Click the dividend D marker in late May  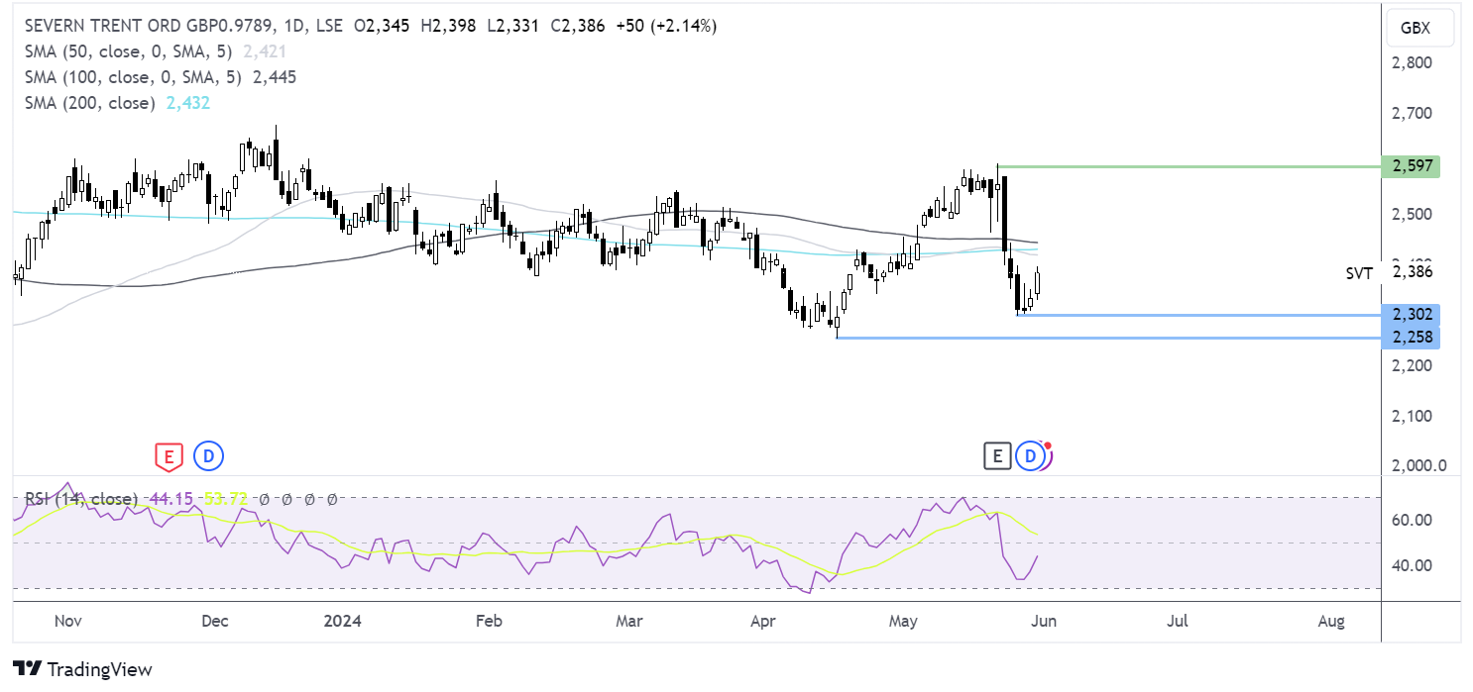pyautogui.click(x=1031, y=456)
